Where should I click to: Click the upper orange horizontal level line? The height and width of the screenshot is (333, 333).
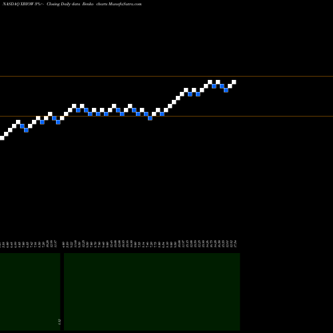(166, 77)
